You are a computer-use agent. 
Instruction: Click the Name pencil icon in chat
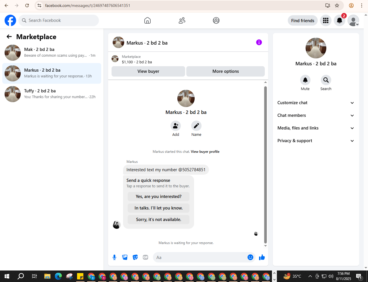pos(196,126)
